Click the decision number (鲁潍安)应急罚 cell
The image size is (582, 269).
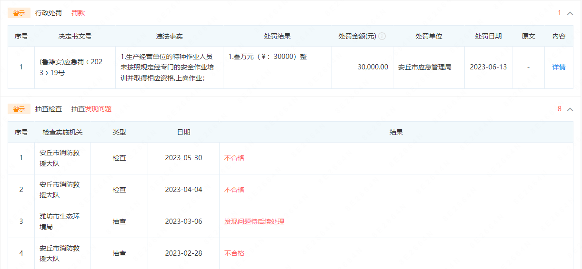(x=70, y=67)
